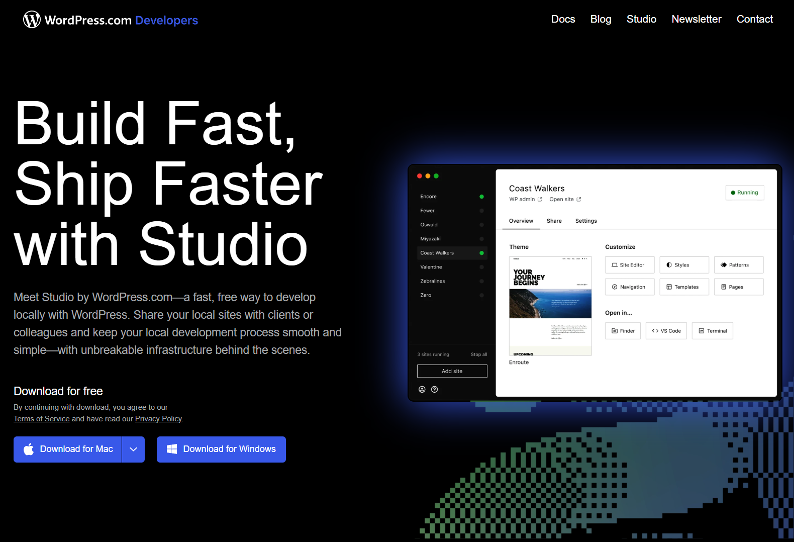Viewport: 794px width, 542px height.
Task: Open site in VS Code
Action: tap(666, 331)
